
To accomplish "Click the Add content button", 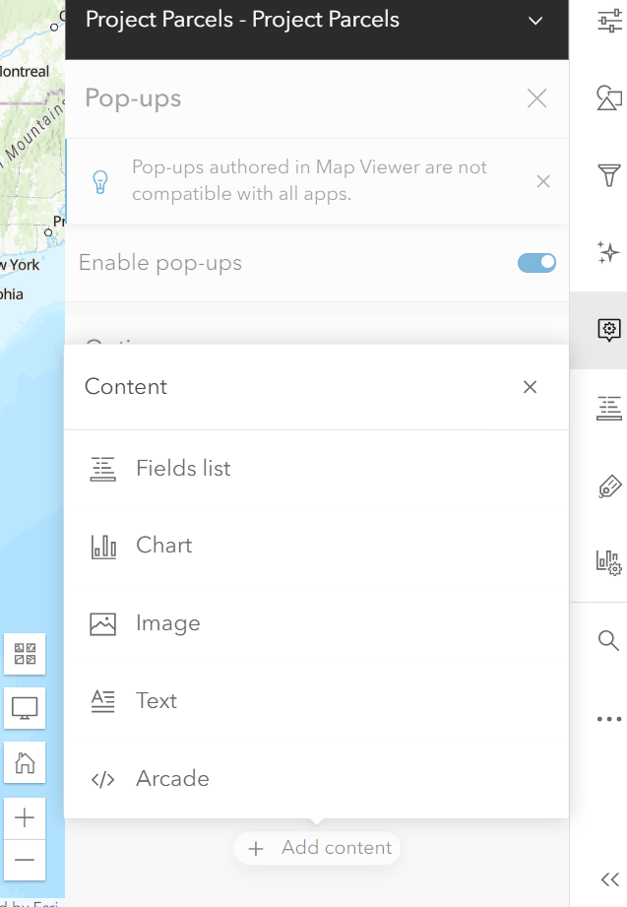I will 317,848.
